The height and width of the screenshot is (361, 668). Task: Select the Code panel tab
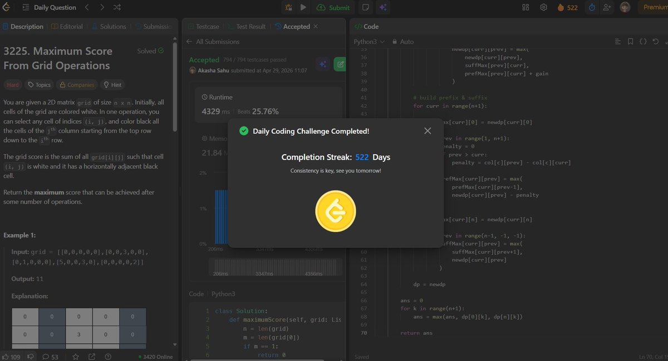point(367,26)
